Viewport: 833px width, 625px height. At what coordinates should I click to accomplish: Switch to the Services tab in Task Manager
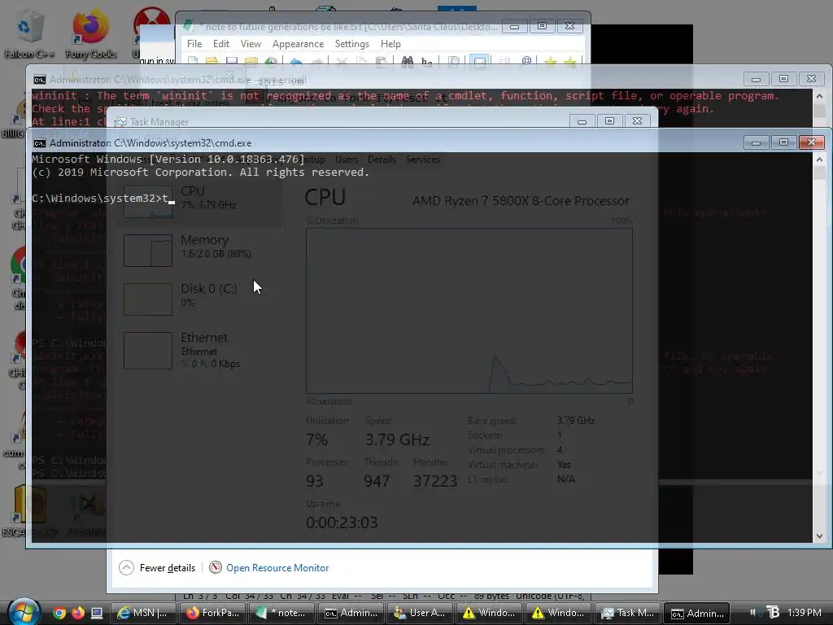click(x=423, y=160)
